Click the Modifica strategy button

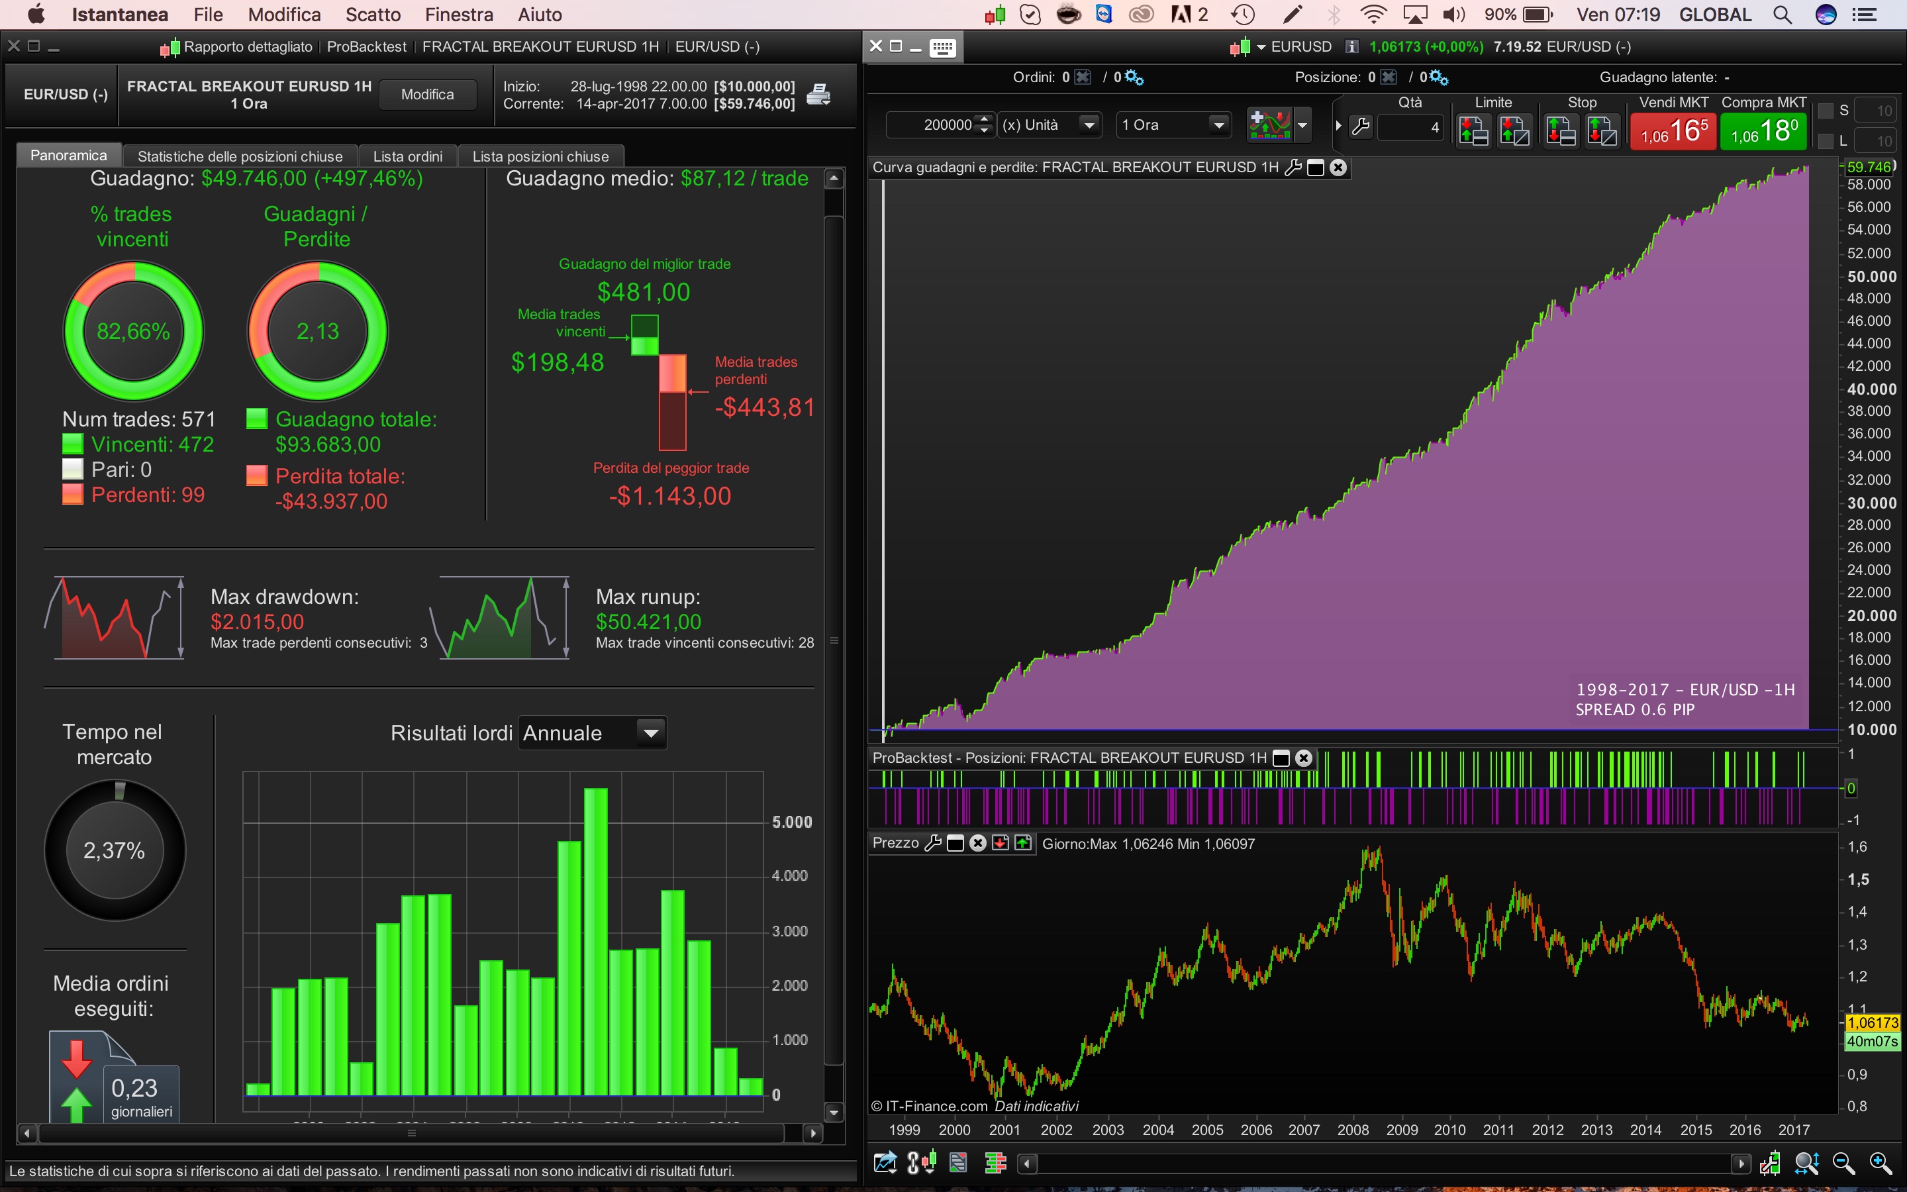[x=427, y=95]
